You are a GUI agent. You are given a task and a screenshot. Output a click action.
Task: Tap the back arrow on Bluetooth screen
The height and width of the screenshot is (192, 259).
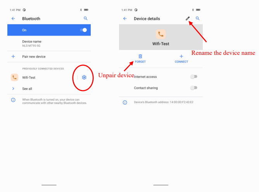(13, 19)
